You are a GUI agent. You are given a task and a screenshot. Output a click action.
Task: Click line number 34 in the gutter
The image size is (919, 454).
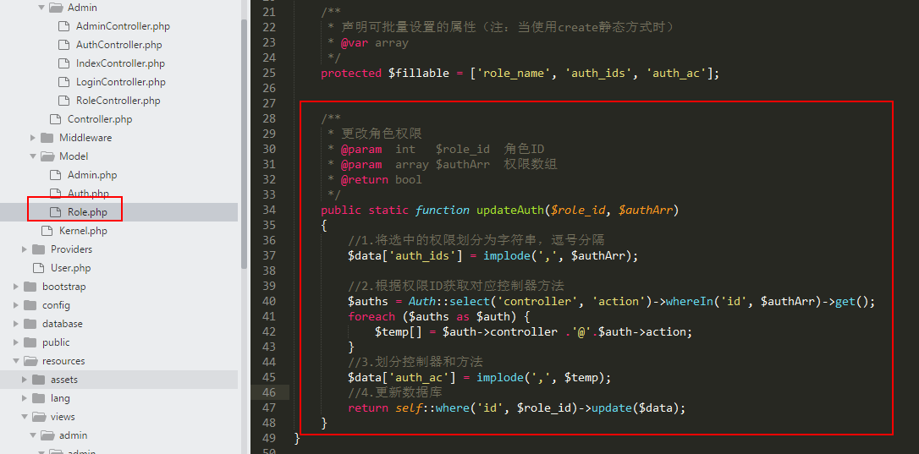[x=269, y=210]
